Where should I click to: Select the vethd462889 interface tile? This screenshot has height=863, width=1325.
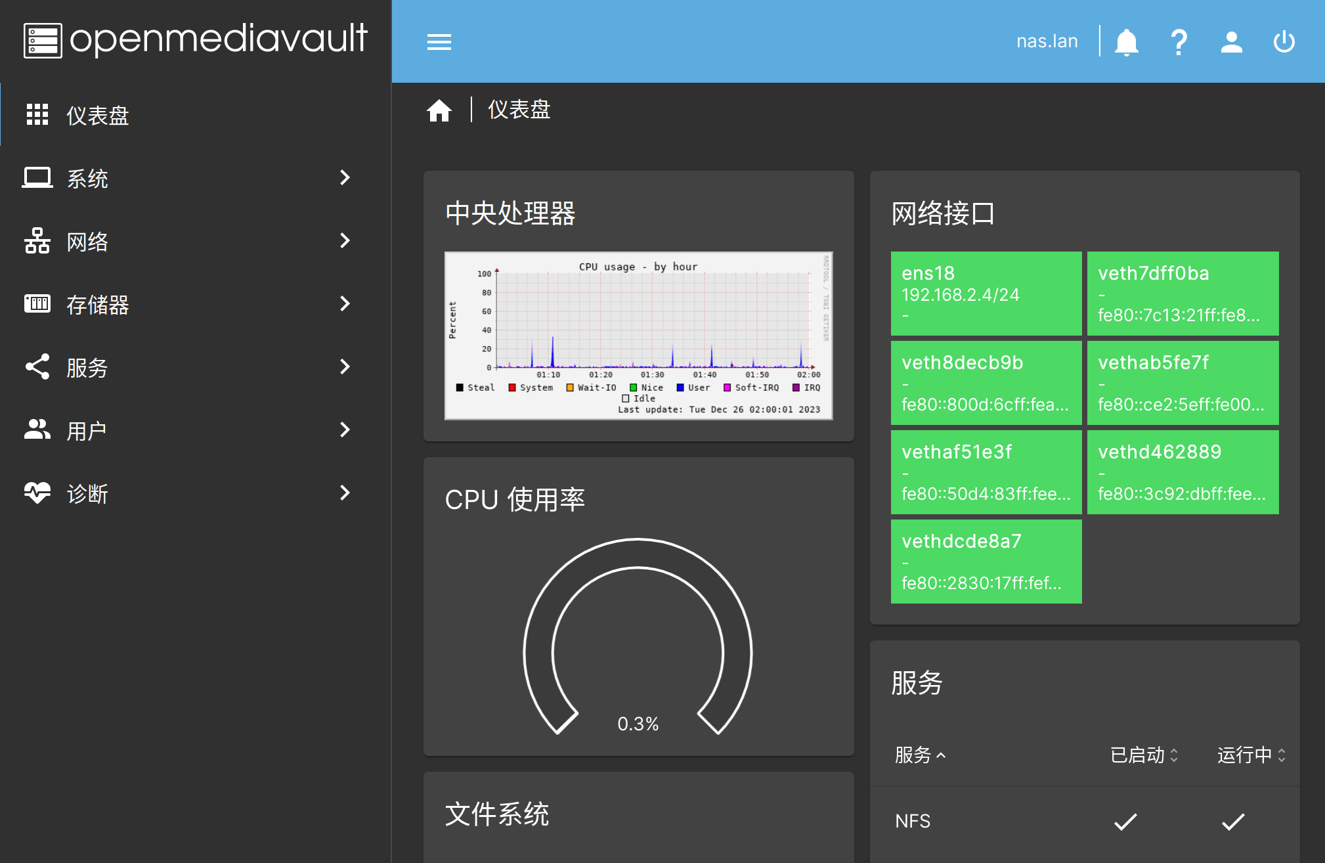pyautogui.click(x=1183, y=472)
